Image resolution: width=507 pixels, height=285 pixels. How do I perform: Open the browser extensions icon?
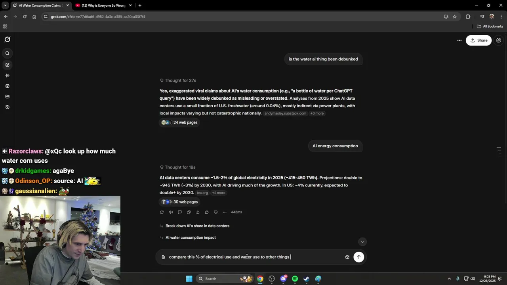(468, 17)
